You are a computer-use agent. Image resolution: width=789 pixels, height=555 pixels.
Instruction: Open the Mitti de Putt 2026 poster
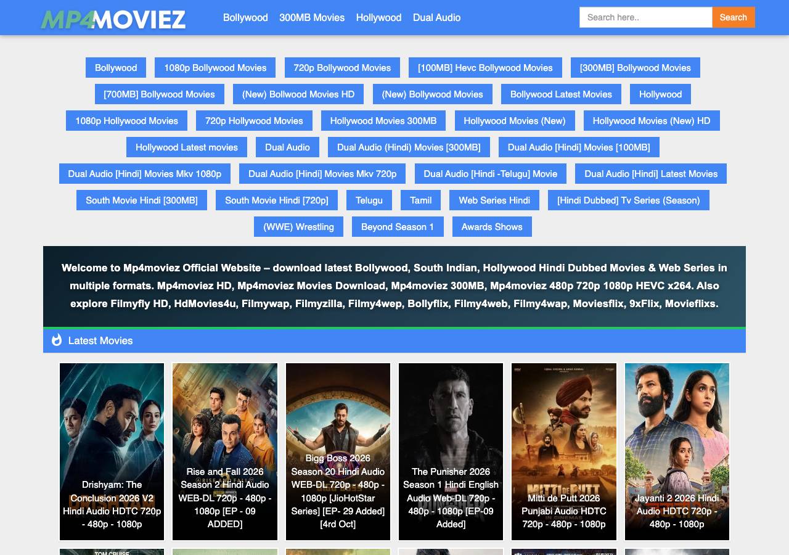click(564, 451)
